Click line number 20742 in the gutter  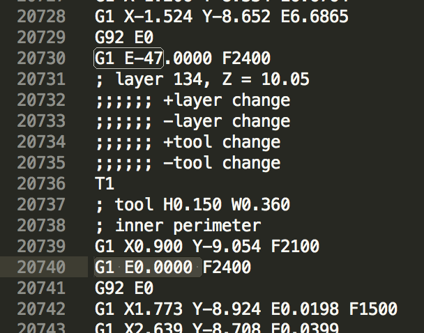click(41, 309)
